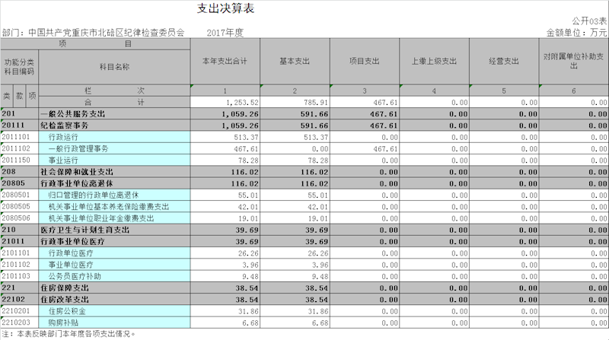
Task: Click the 项目支出 column header
Action: [x=365, y=61]
